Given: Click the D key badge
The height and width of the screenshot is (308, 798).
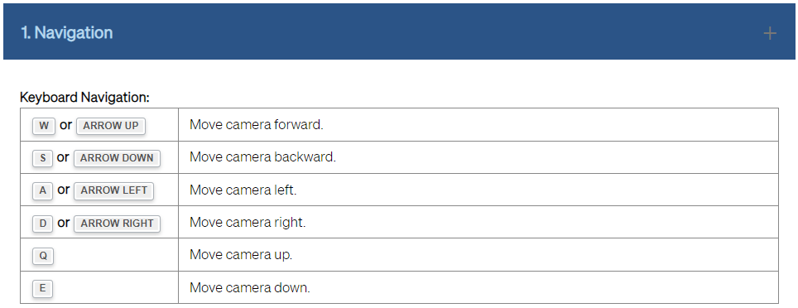Looking at the screenshot, I should pos(43,224).
